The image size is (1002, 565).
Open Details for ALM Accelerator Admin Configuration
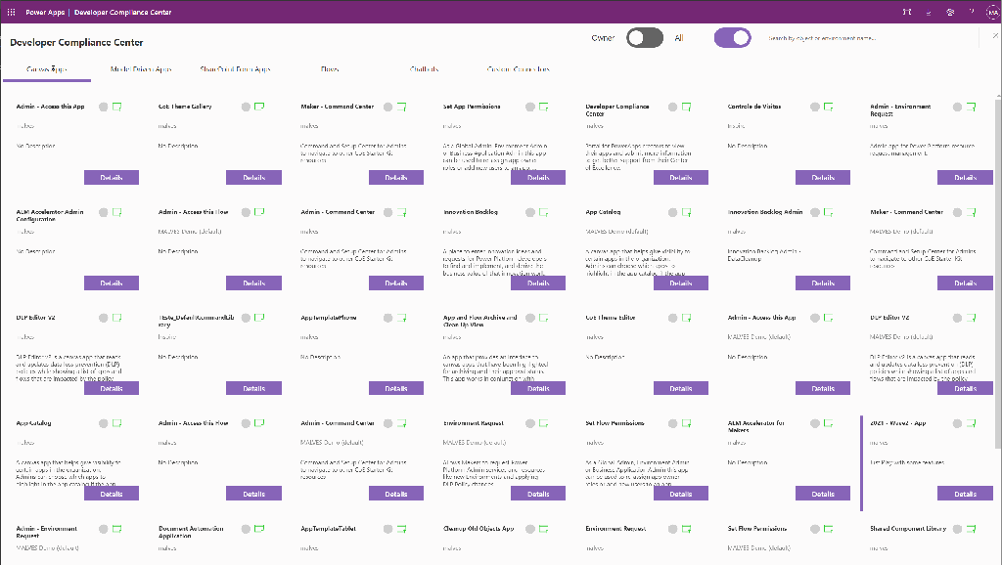click(x=112, y=282)
